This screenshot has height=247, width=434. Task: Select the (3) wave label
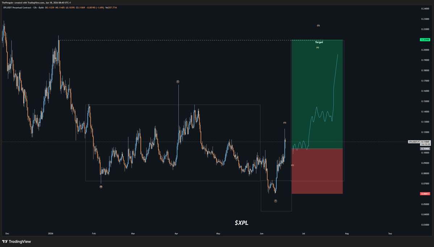[x=318, y=26]
